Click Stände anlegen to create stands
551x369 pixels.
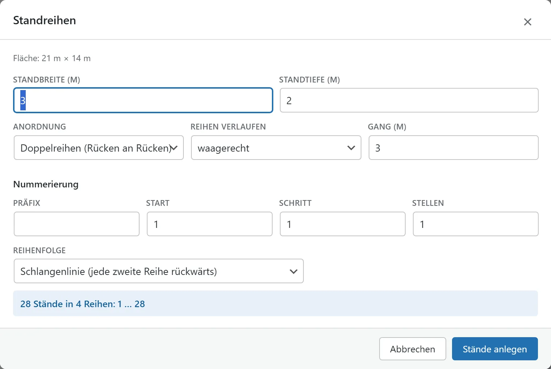pyautogui.click(x=495, y=349)
